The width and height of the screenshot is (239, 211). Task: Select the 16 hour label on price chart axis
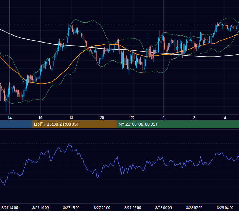coord(40,118)
